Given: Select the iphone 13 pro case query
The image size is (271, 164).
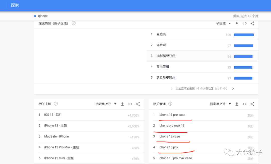Looking at the screenshot, I should [172, 115].
